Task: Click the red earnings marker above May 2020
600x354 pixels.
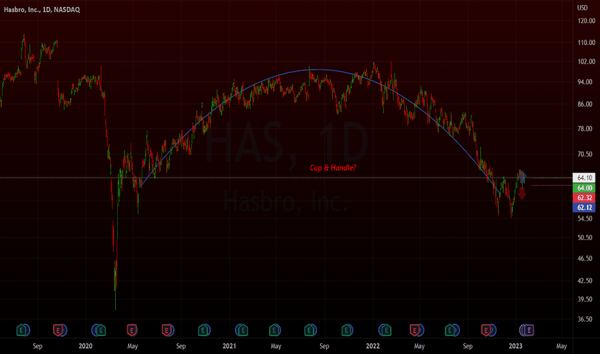Action: [131, 330]
